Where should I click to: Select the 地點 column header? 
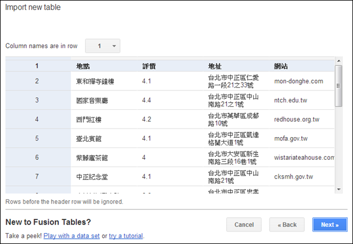[x=83, y=66]
